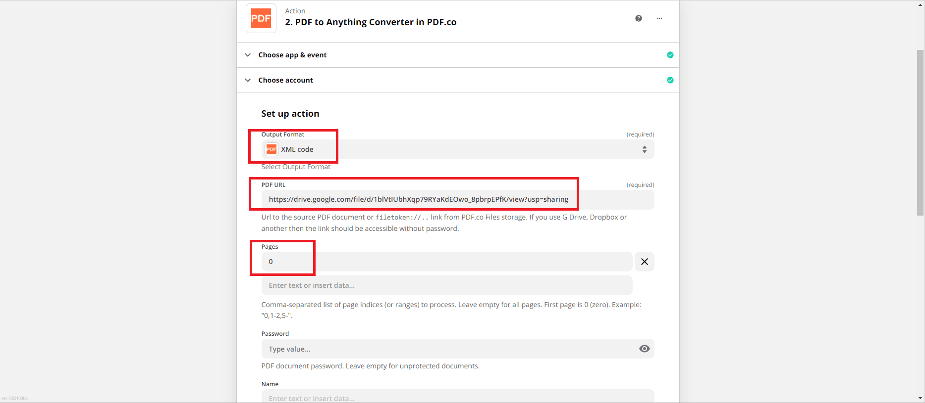Viewport: 925px width, 403px height.
Task: Click green checkmark beside Choose account
Action: click(670, 80)
